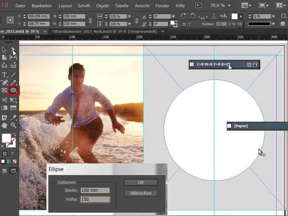The width and height of the screenshot is (288, 216).
Task: Select the Page tool
Action: pos(4,57)
